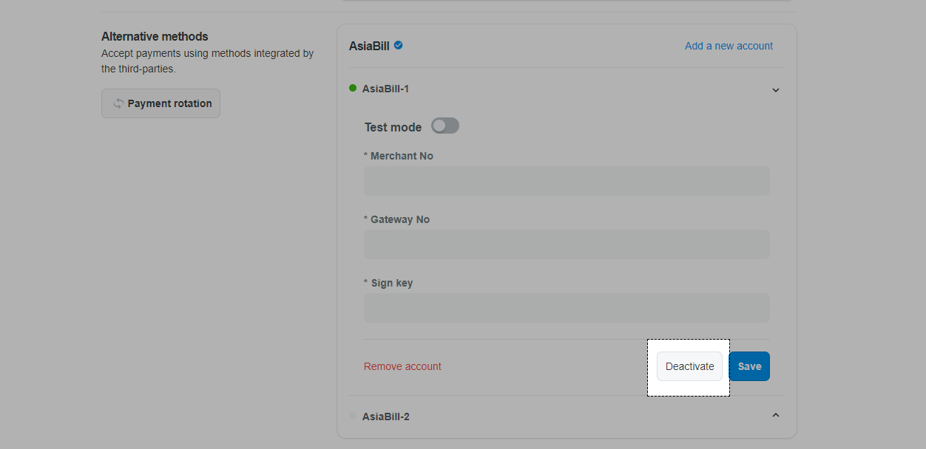
Task: Click the grey inactive status dot of AsiaBill-2
Action: (353, 416)
